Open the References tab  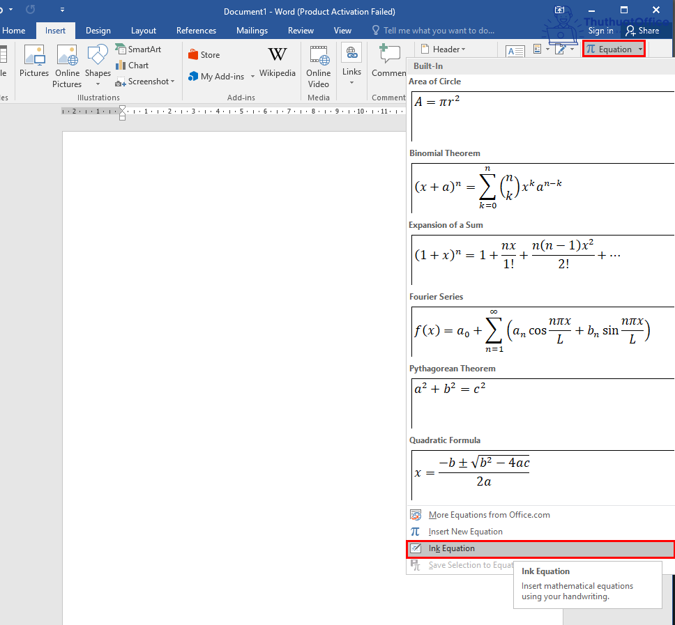point(196,31)
